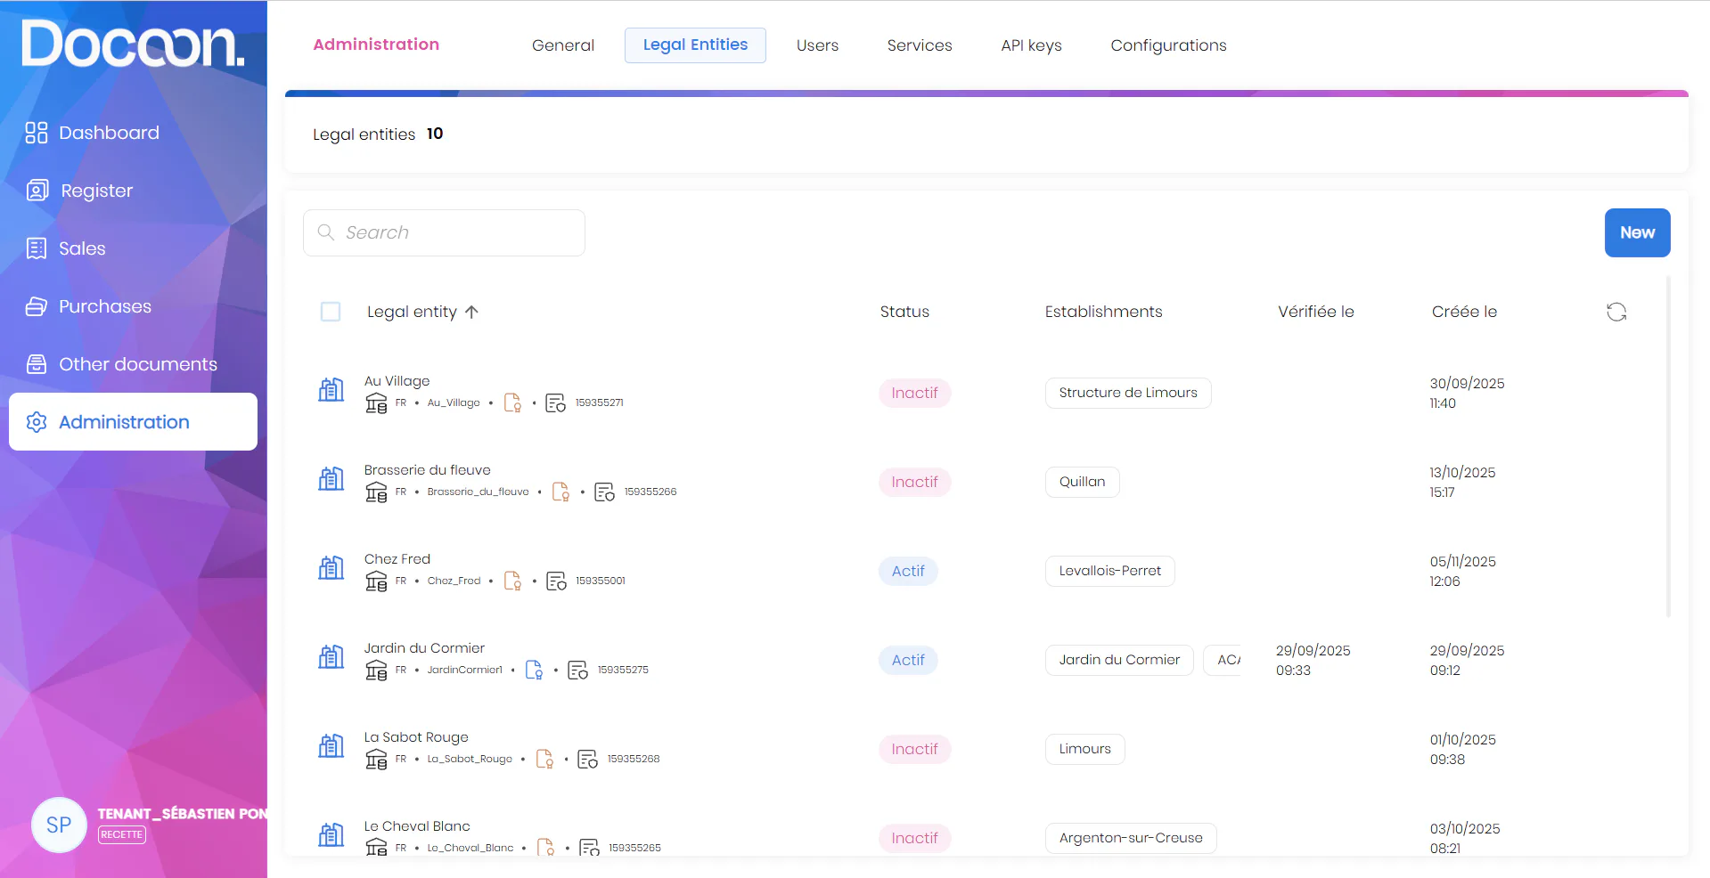
Task: Open the Jardin du Cormier establishment chip
Action: 1119,660
